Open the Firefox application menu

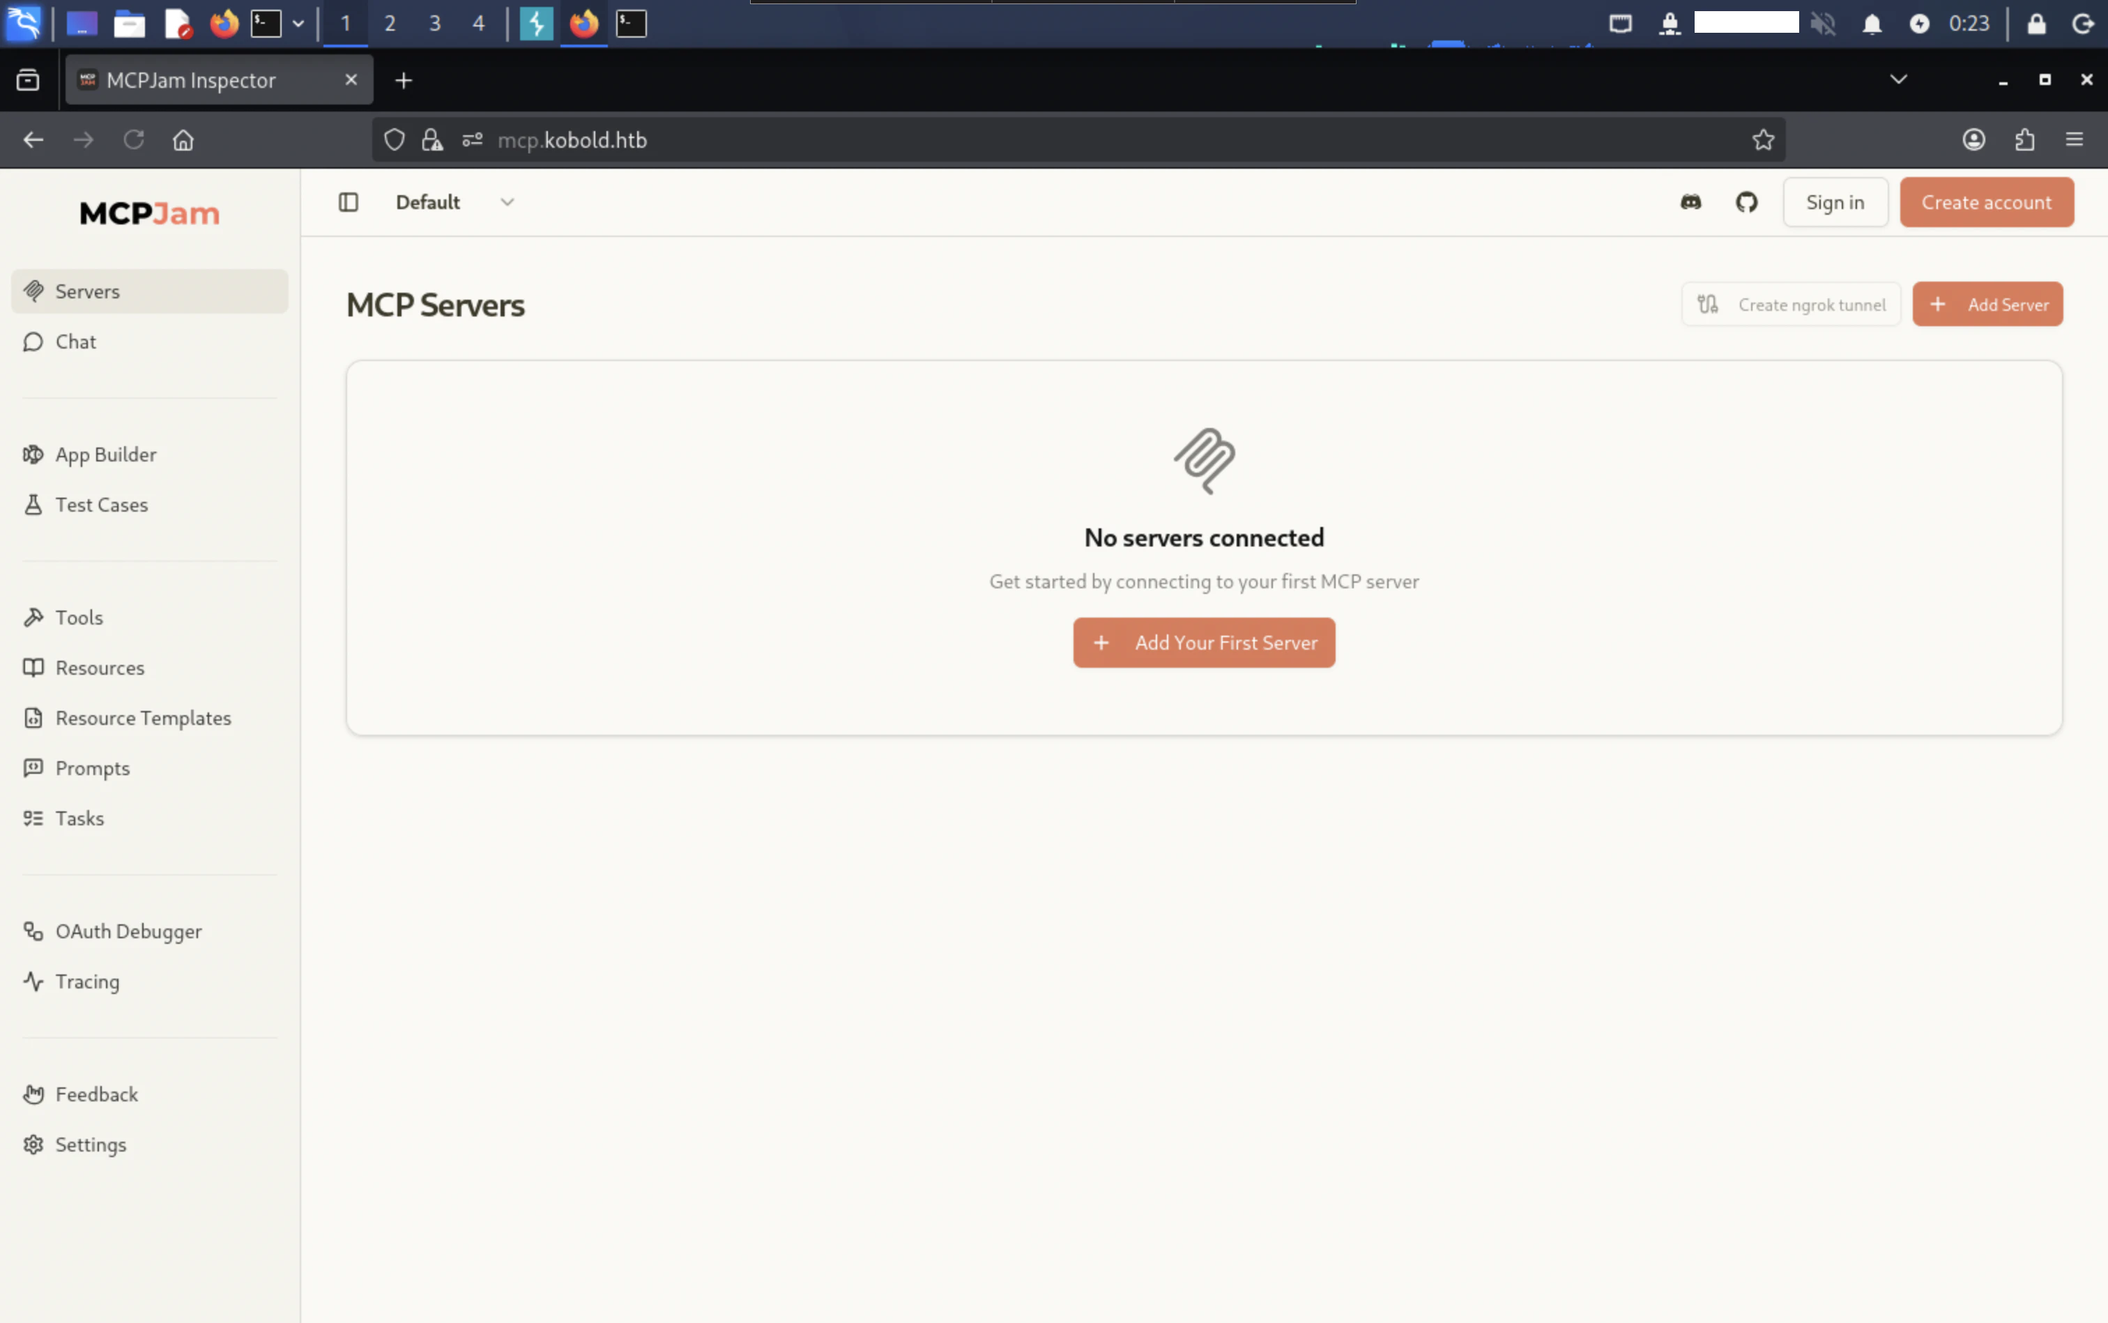pos(2074,140)
